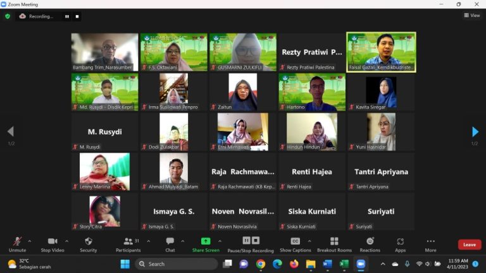This screenshot has height=273, width=486.
Task: Select GUSMARNI ZULKIFLI video tile
Action: pyautogui.click(x=243, y=52)
